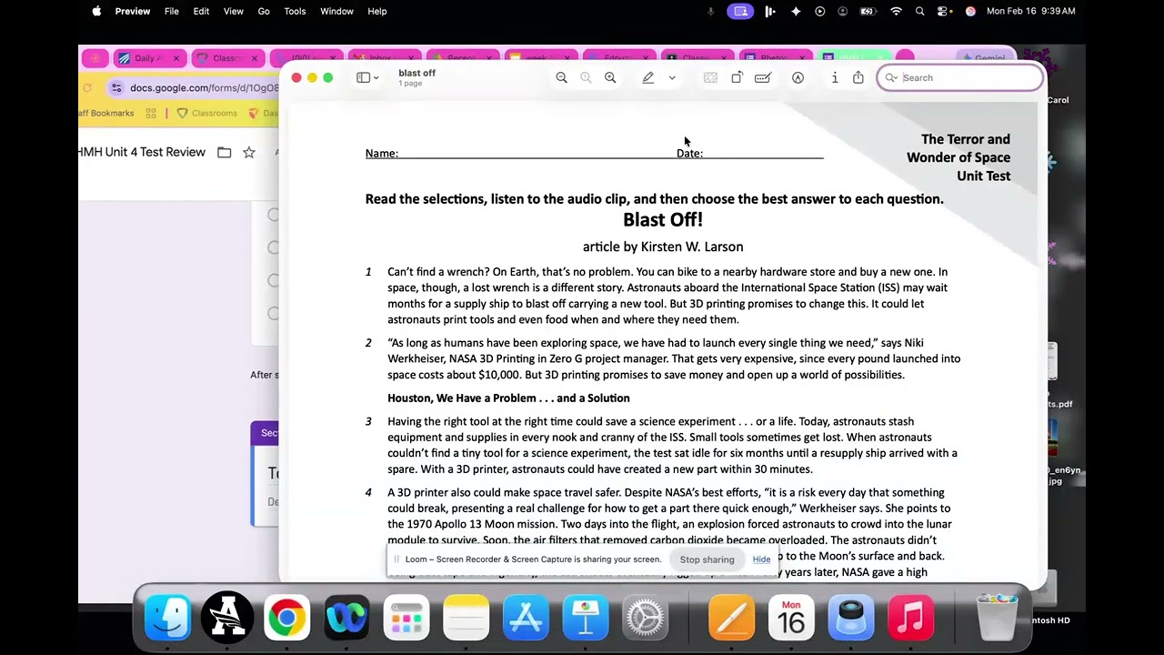Click the Houston, We Have a Problem heading
The height and width of the screenshot is (655, 1164).
pyautogui.click(x=508, y=398)
